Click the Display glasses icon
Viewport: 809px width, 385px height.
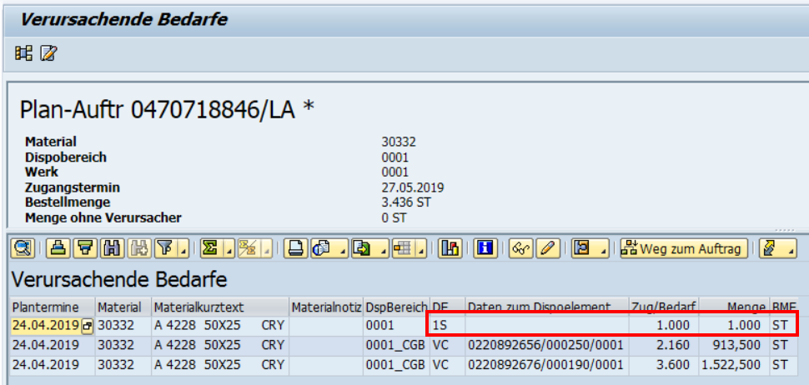[x=522, y=248]
